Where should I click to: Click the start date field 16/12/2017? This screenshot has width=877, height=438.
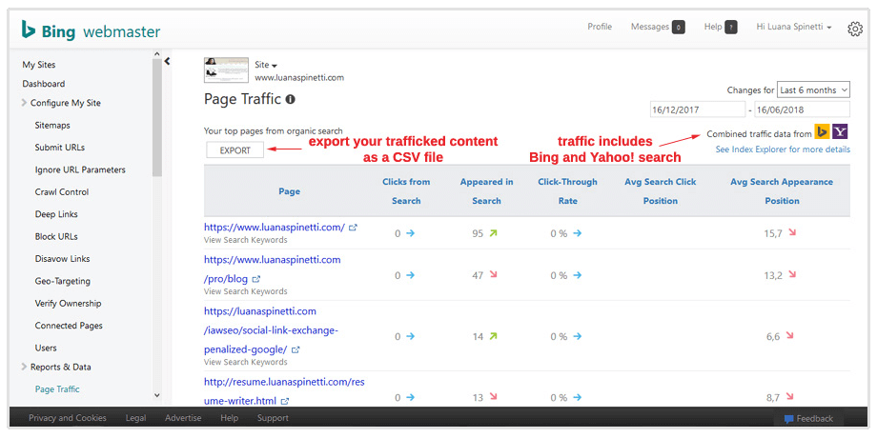(701, 109)
